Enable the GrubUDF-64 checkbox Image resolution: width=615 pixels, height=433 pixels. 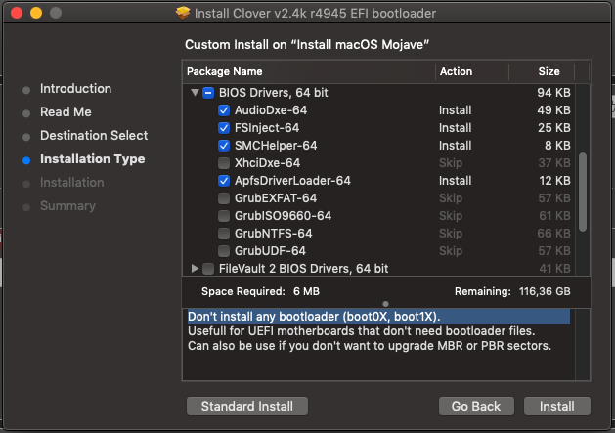click(224, 251)
